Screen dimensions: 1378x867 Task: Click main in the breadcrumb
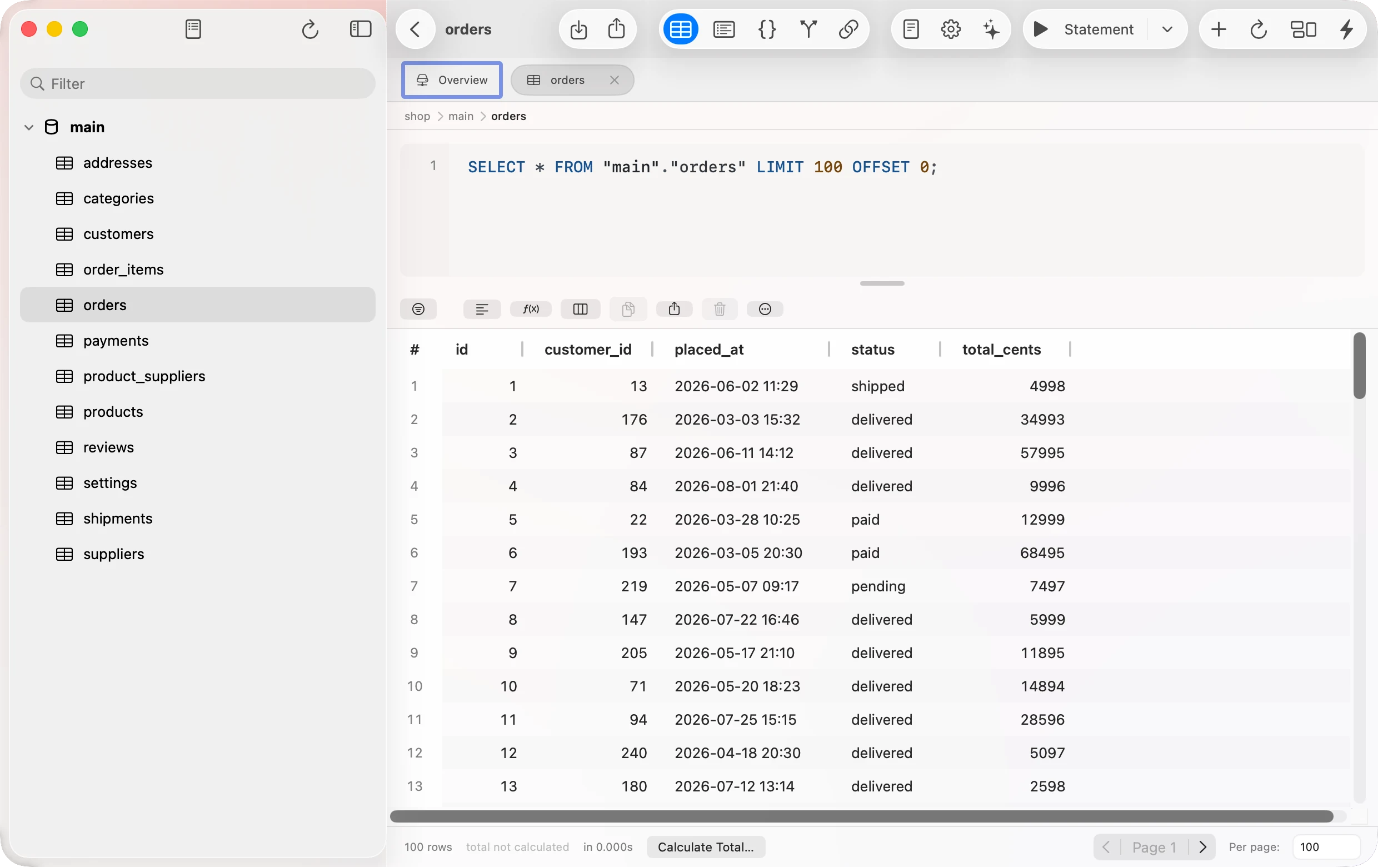tap(461, 116)
